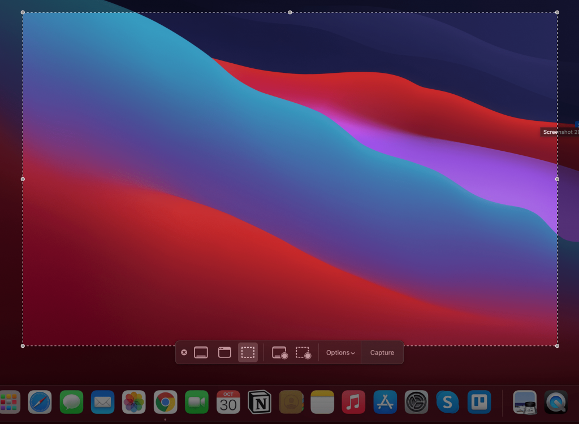579x424 pixels.
Task: Launch QuickTime Player from the Dock
Action: pos(556,402)
